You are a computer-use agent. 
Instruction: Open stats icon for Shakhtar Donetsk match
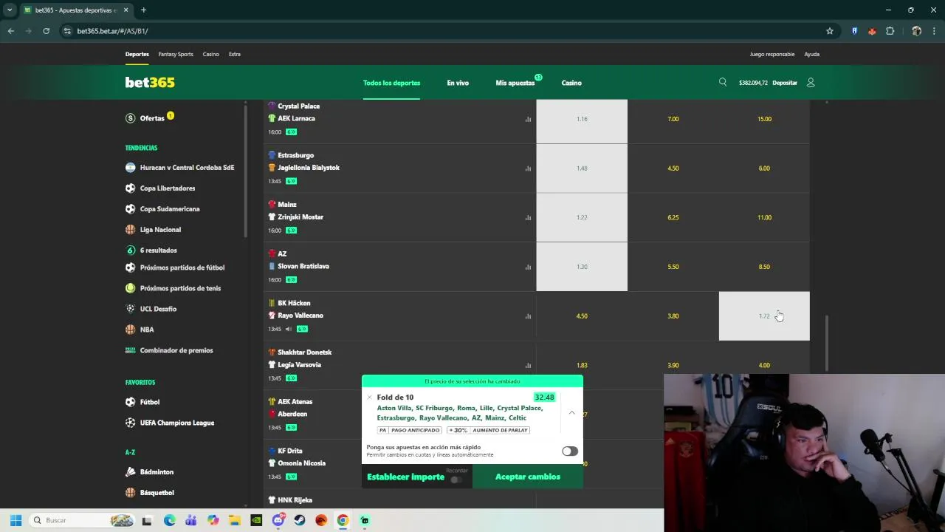click(528, 365)
